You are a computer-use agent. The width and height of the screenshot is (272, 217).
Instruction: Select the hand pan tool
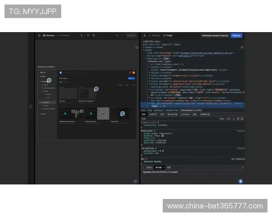[94, 35]
